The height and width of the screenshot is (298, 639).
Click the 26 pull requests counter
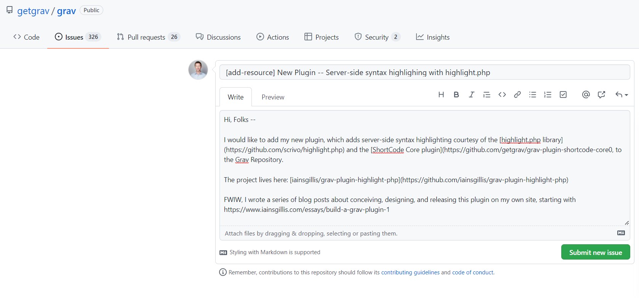click(x=174, y=37)
